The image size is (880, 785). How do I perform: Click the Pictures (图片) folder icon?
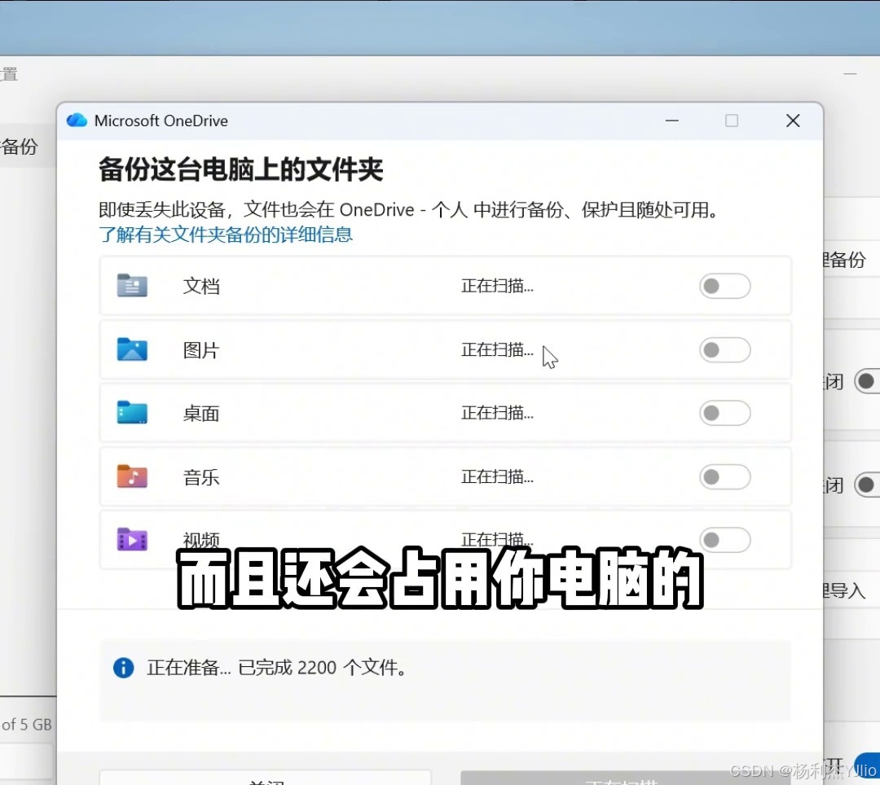click(x=132, y=349)
